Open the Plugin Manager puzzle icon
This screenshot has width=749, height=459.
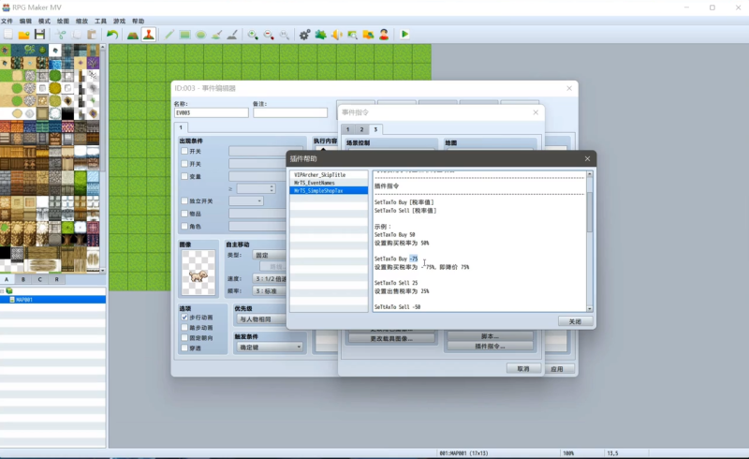320,35
